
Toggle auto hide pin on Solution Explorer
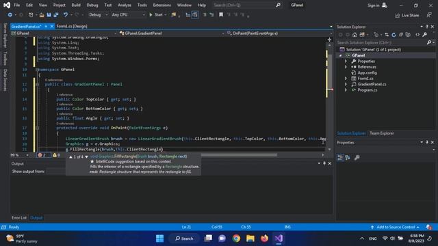point(427,27)
